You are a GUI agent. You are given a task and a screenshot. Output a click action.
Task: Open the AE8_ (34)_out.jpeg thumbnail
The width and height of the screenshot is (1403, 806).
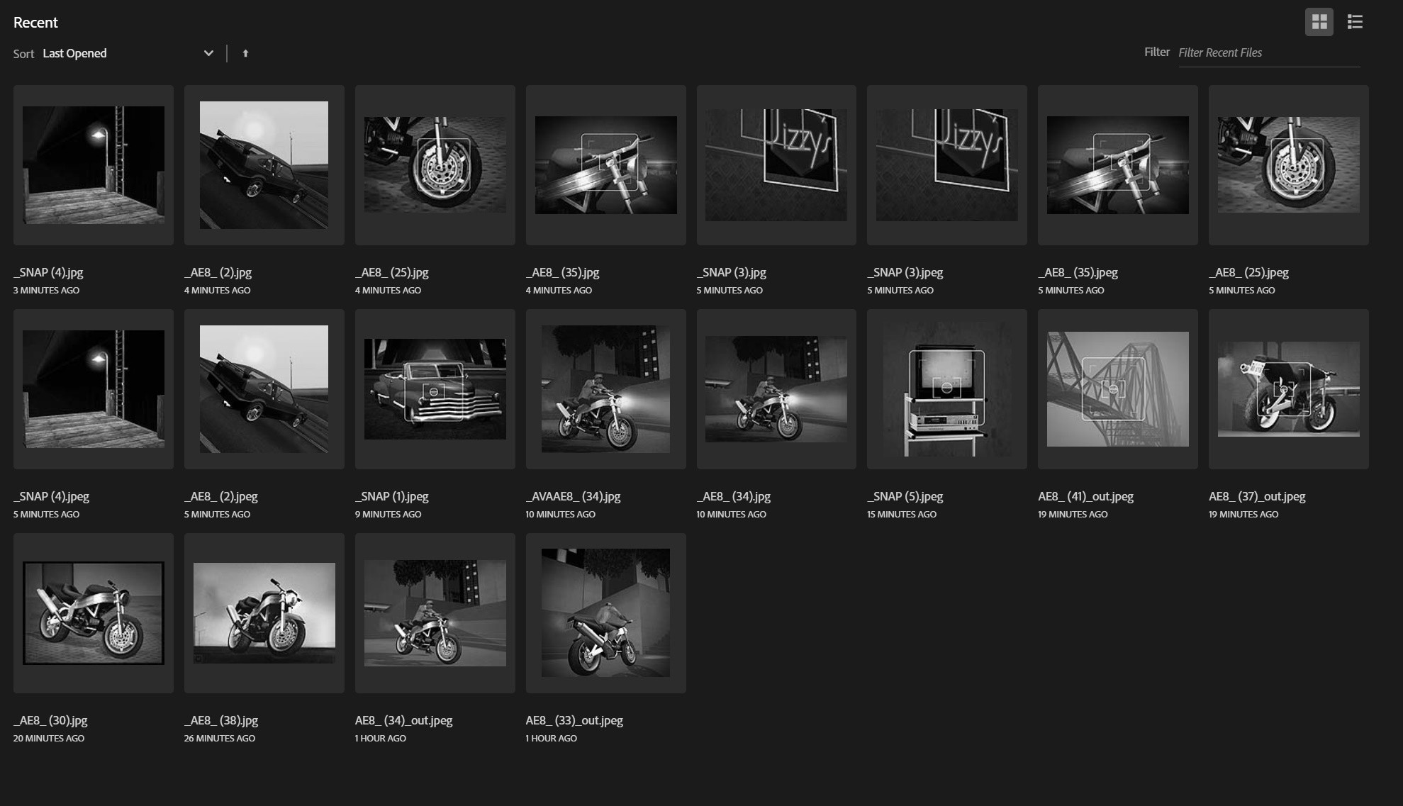(435, 613)
